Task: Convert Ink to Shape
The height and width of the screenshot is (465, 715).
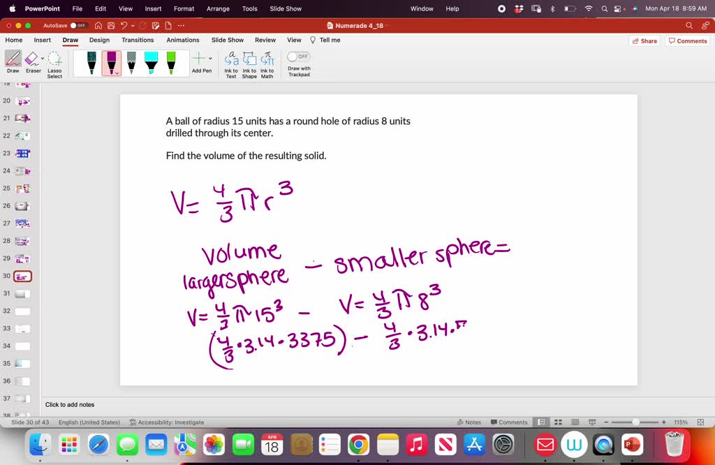Action: point(249,65)
